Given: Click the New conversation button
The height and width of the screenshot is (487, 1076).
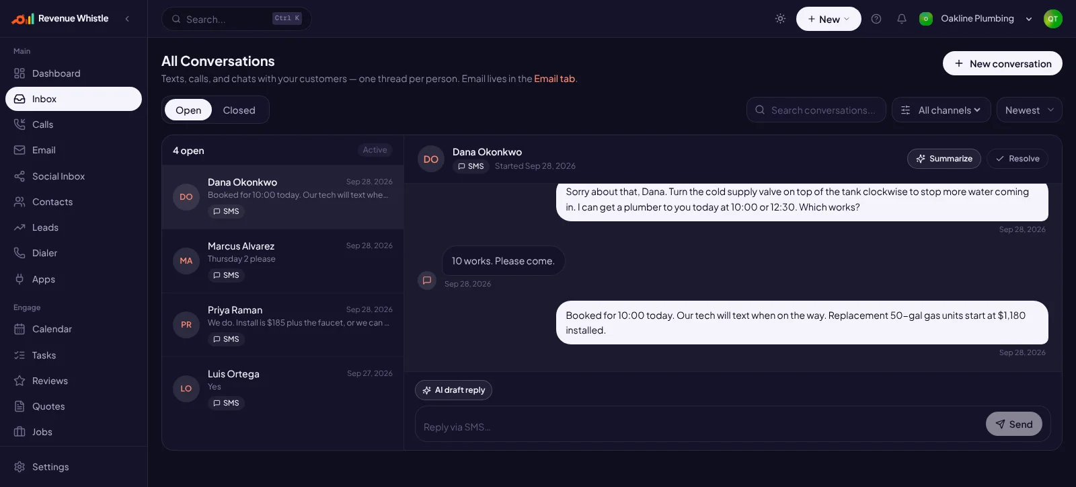Looking at the screenshot, I should point(1003,63).
